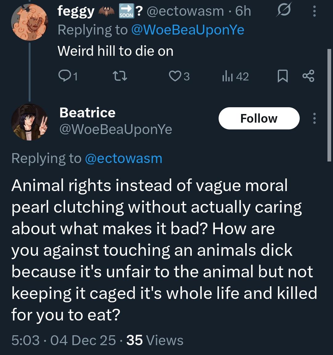
Task: Tap feggy's display name
Action: 76,11
